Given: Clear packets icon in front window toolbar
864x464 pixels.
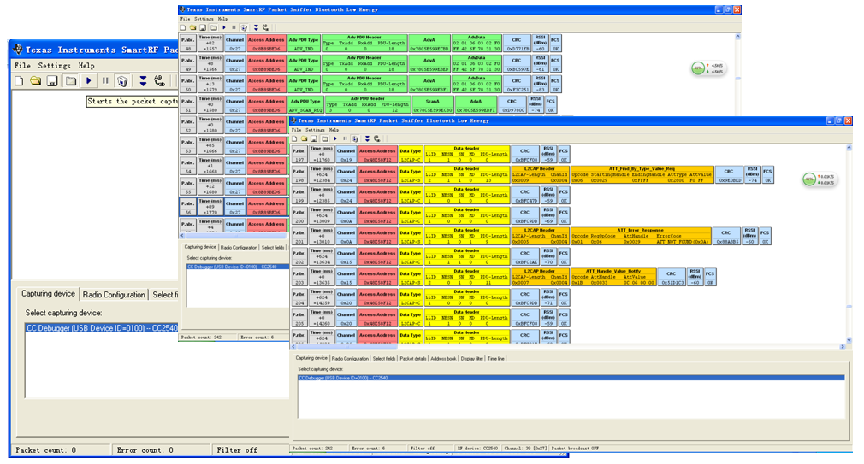Looking at the screenshot, I should [355, 138].
